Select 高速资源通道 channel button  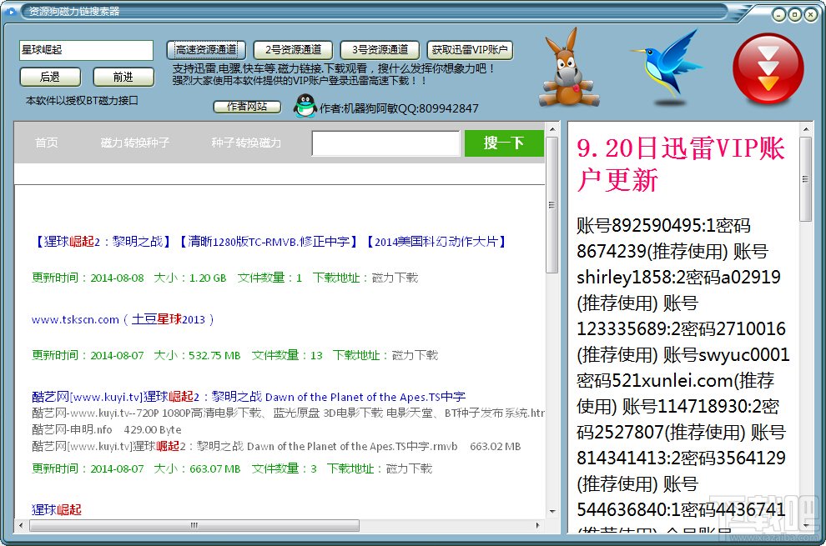click(207, 50)
